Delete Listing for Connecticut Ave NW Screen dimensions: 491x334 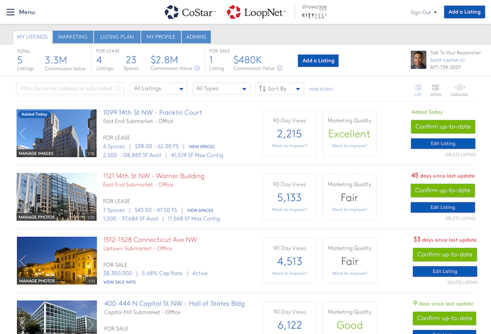pyautogui.click(x=462, y=282)
